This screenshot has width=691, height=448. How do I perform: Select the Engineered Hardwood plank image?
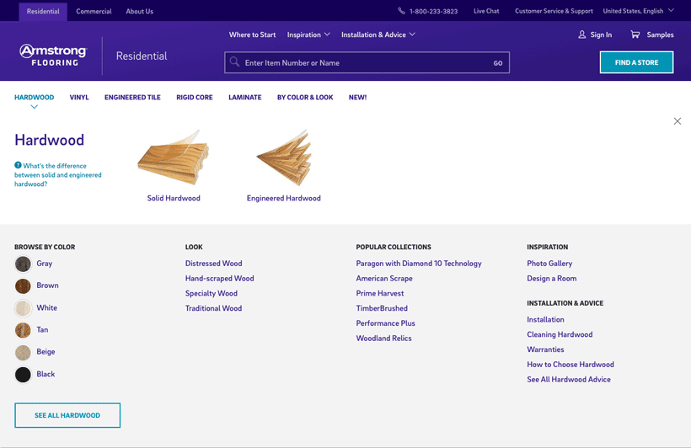(x=283, y=158)
